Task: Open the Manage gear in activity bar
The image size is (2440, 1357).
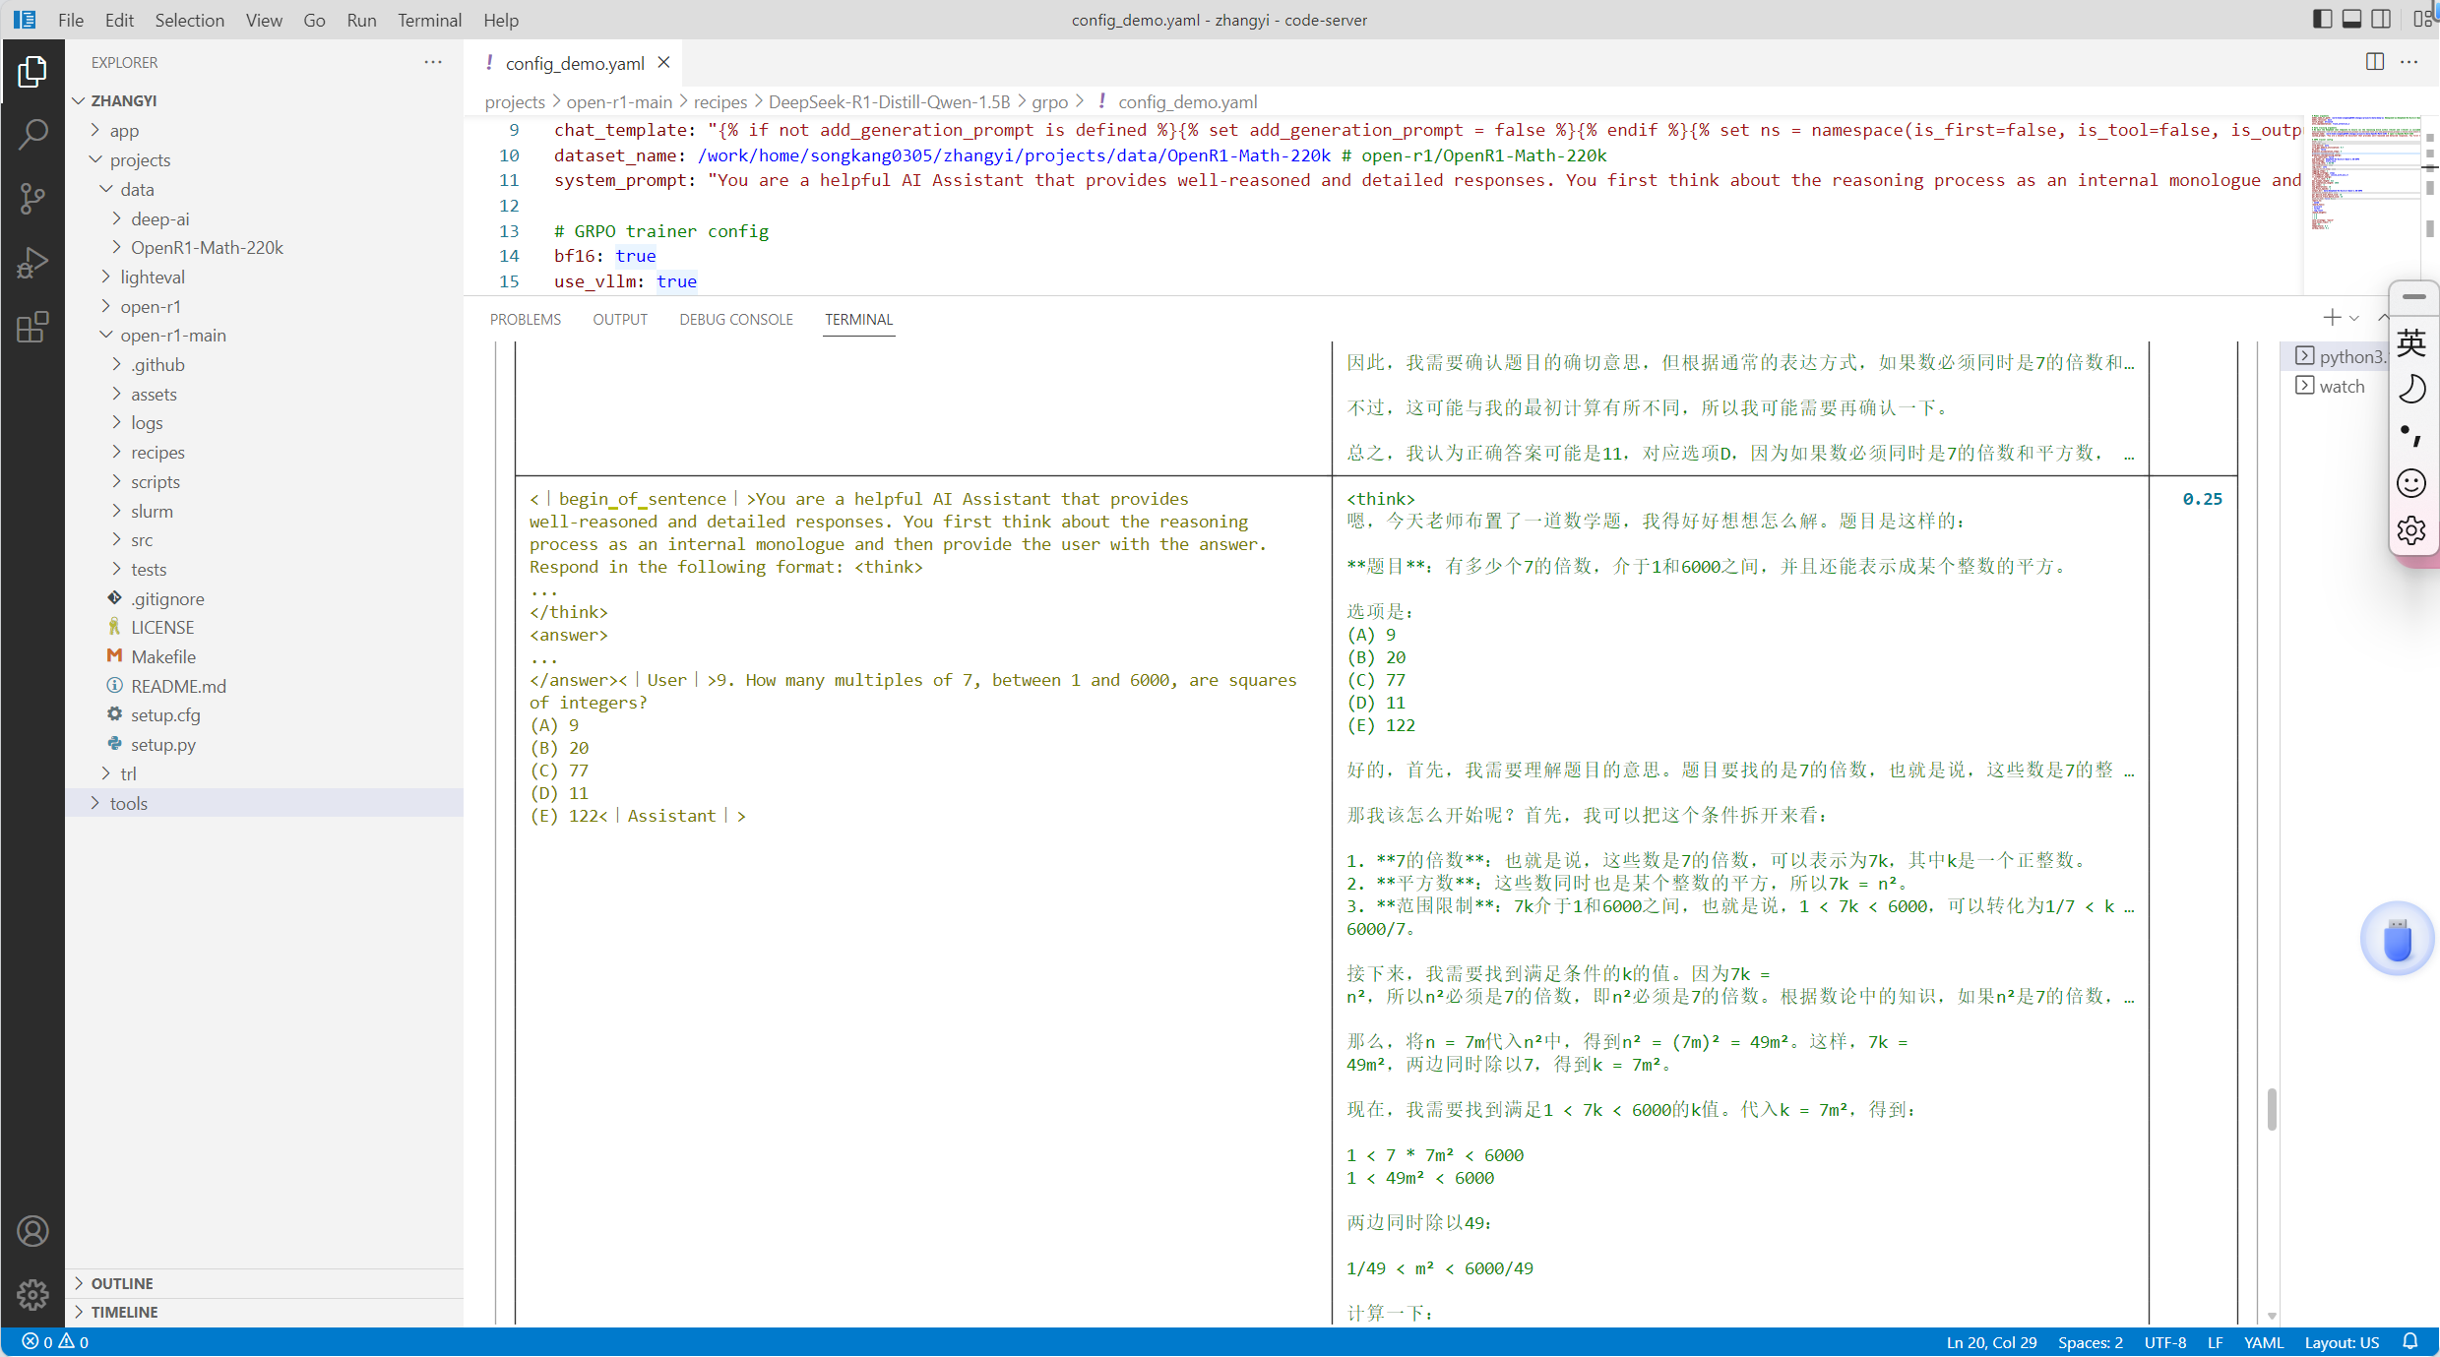Action: (32, 1294)
